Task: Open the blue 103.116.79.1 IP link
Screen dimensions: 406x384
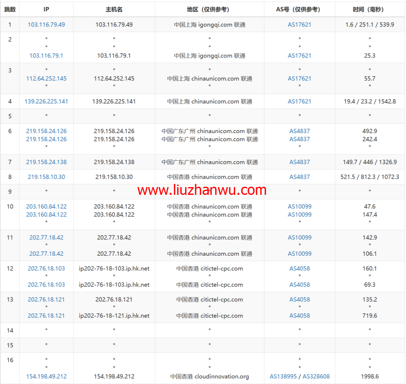Action: pyautogui.click(x=46, y=56)
